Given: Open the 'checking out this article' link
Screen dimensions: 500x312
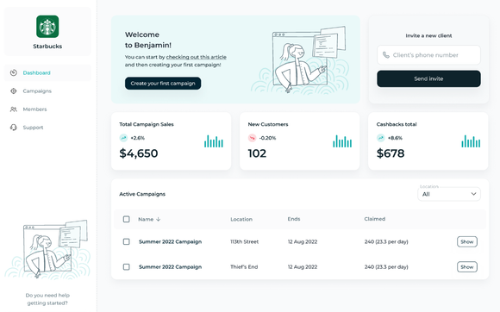Looking at the screenshot, I should [196, 57].
